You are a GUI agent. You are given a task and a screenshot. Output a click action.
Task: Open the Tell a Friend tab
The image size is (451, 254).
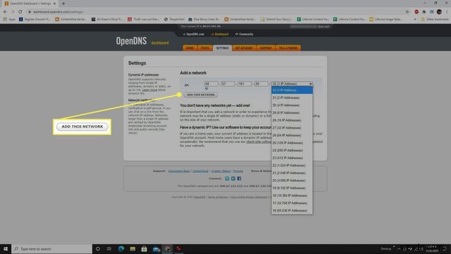[288, 48]
